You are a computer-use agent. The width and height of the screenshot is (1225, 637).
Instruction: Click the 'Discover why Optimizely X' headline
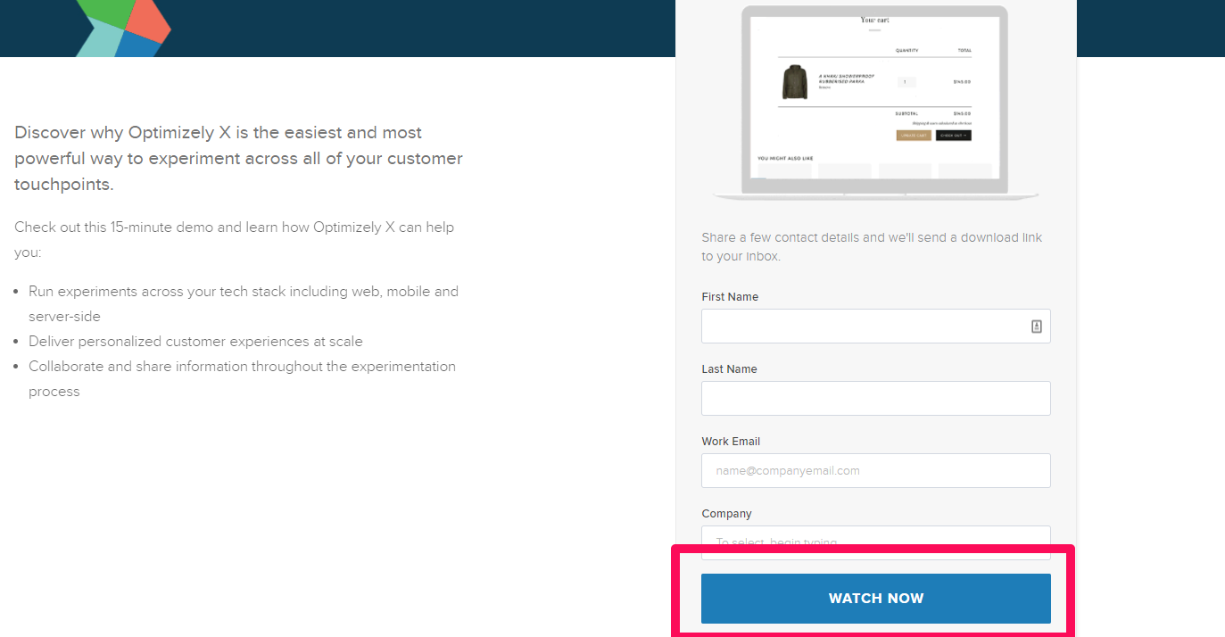(238, 159)
